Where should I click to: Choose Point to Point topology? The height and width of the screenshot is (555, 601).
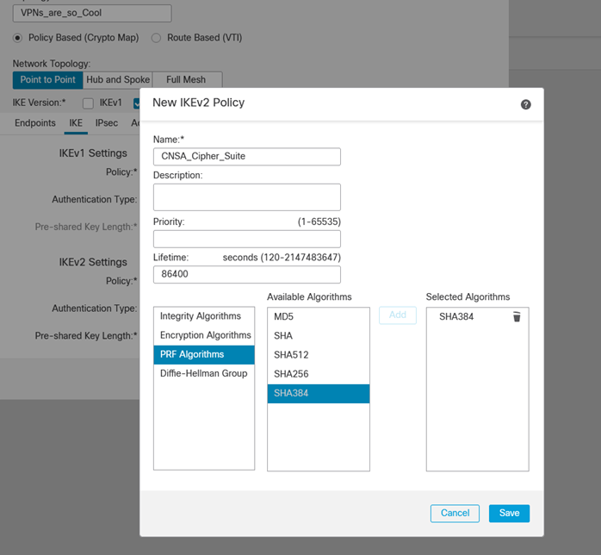coord(48,80)
